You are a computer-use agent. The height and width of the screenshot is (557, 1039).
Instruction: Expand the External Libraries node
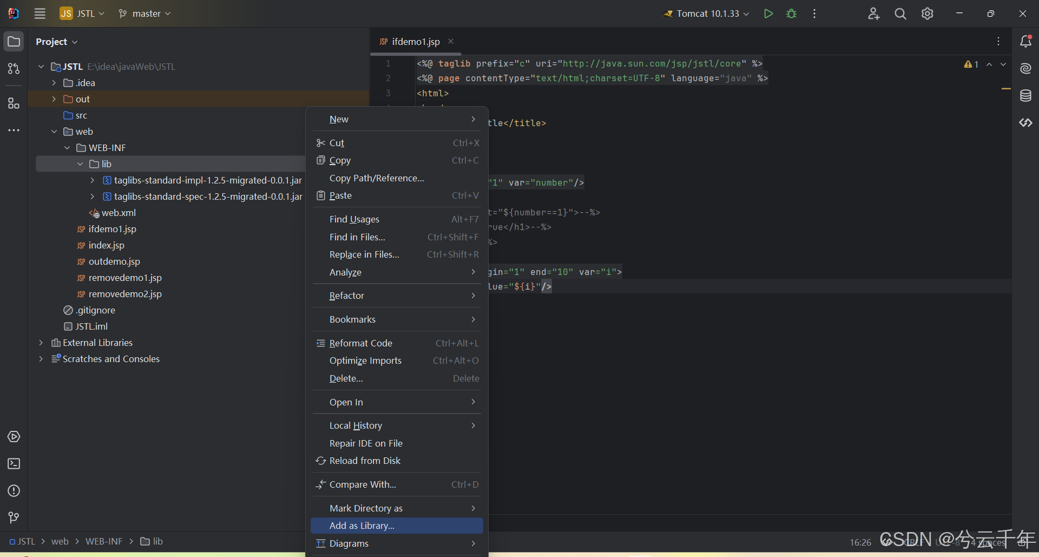click(x=41, y=343)
